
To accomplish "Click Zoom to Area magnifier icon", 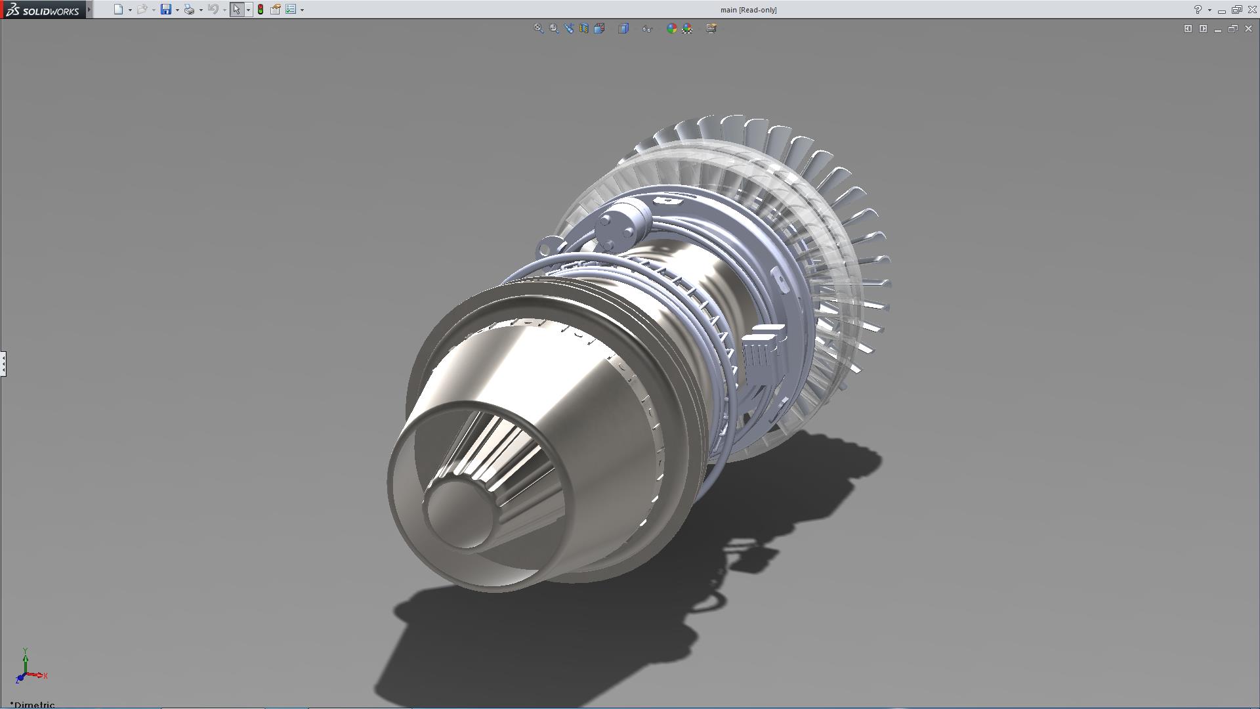I will click(554, 28).
